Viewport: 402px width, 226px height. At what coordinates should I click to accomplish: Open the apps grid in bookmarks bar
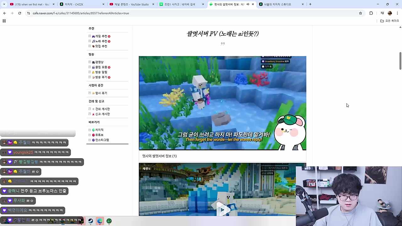[x=4, y=21]
